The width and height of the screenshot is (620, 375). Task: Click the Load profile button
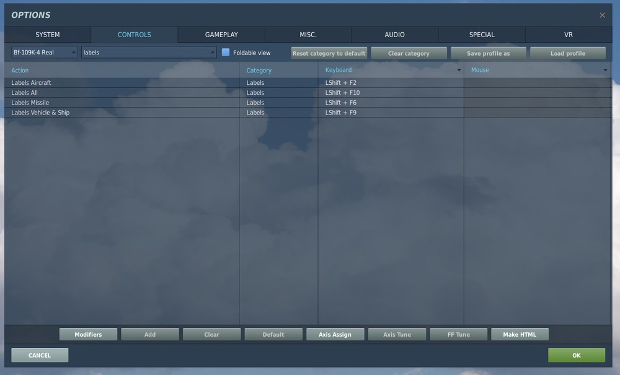[x=568, y=53]
